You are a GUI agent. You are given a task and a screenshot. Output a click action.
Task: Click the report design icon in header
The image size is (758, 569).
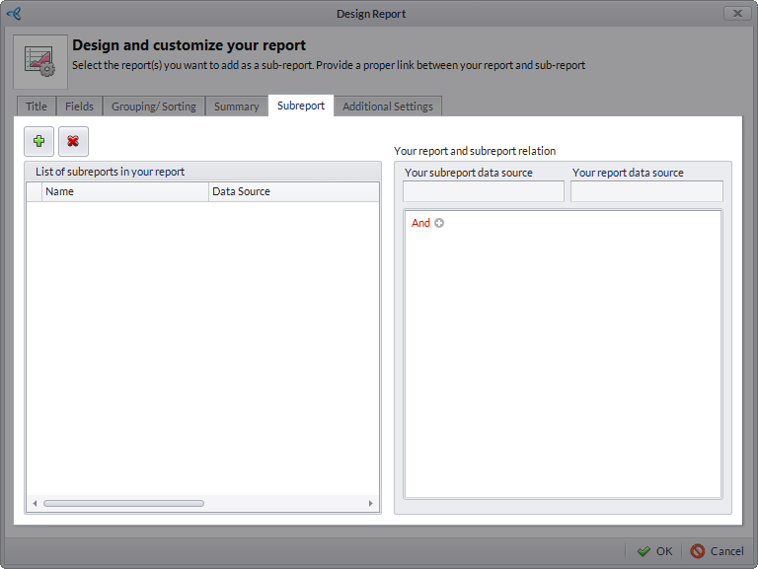pyautogui.click(x=40, y=61)
